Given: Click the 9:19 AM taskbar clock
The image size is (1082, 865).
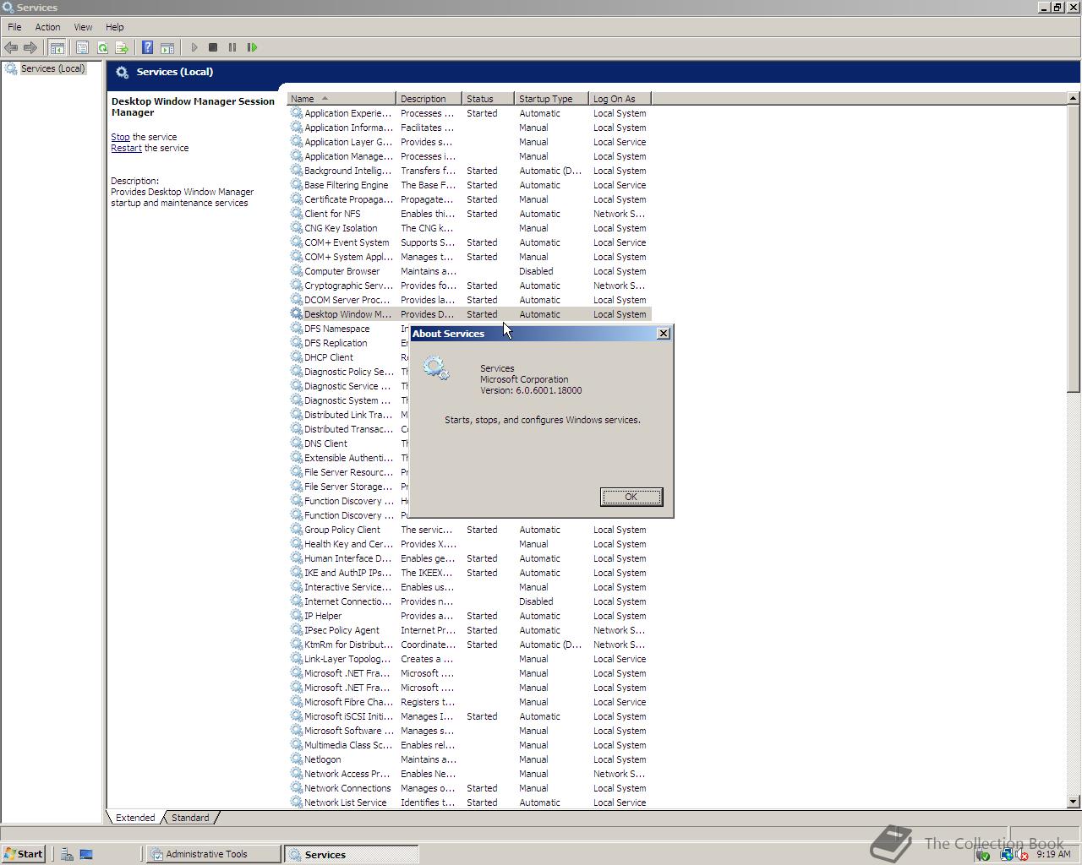Looking at the screenshot, I should pos(1053,854).
